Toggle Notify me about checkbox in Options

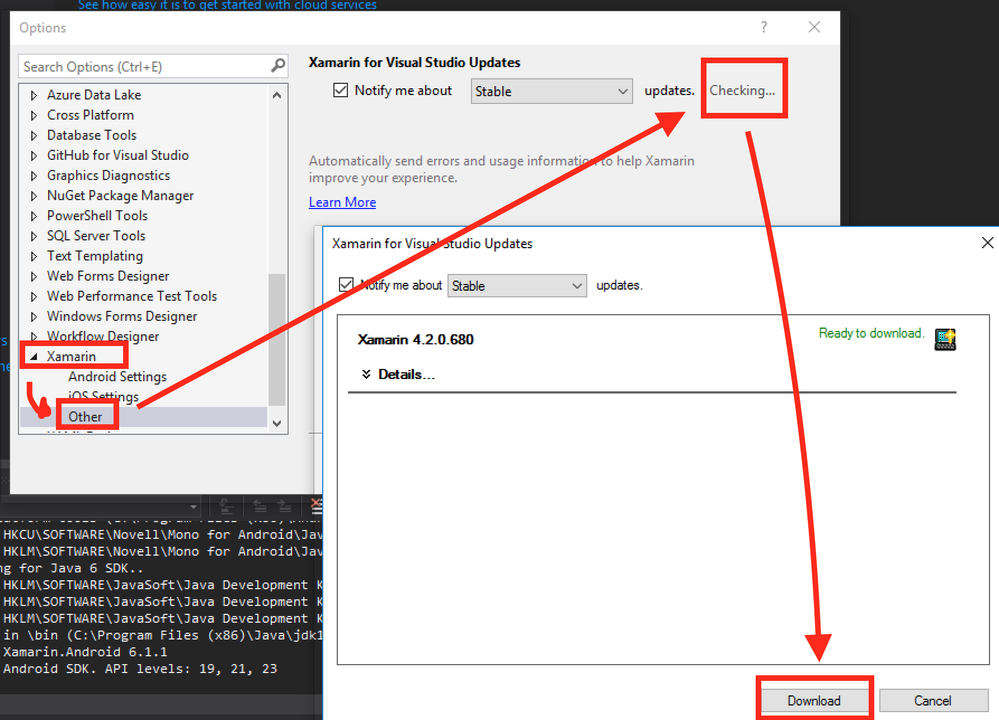click(341, 90)
